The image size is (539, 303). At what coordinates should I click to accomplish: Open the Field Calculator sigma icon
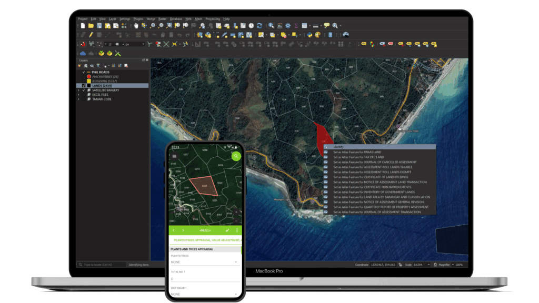pos(296,25)
